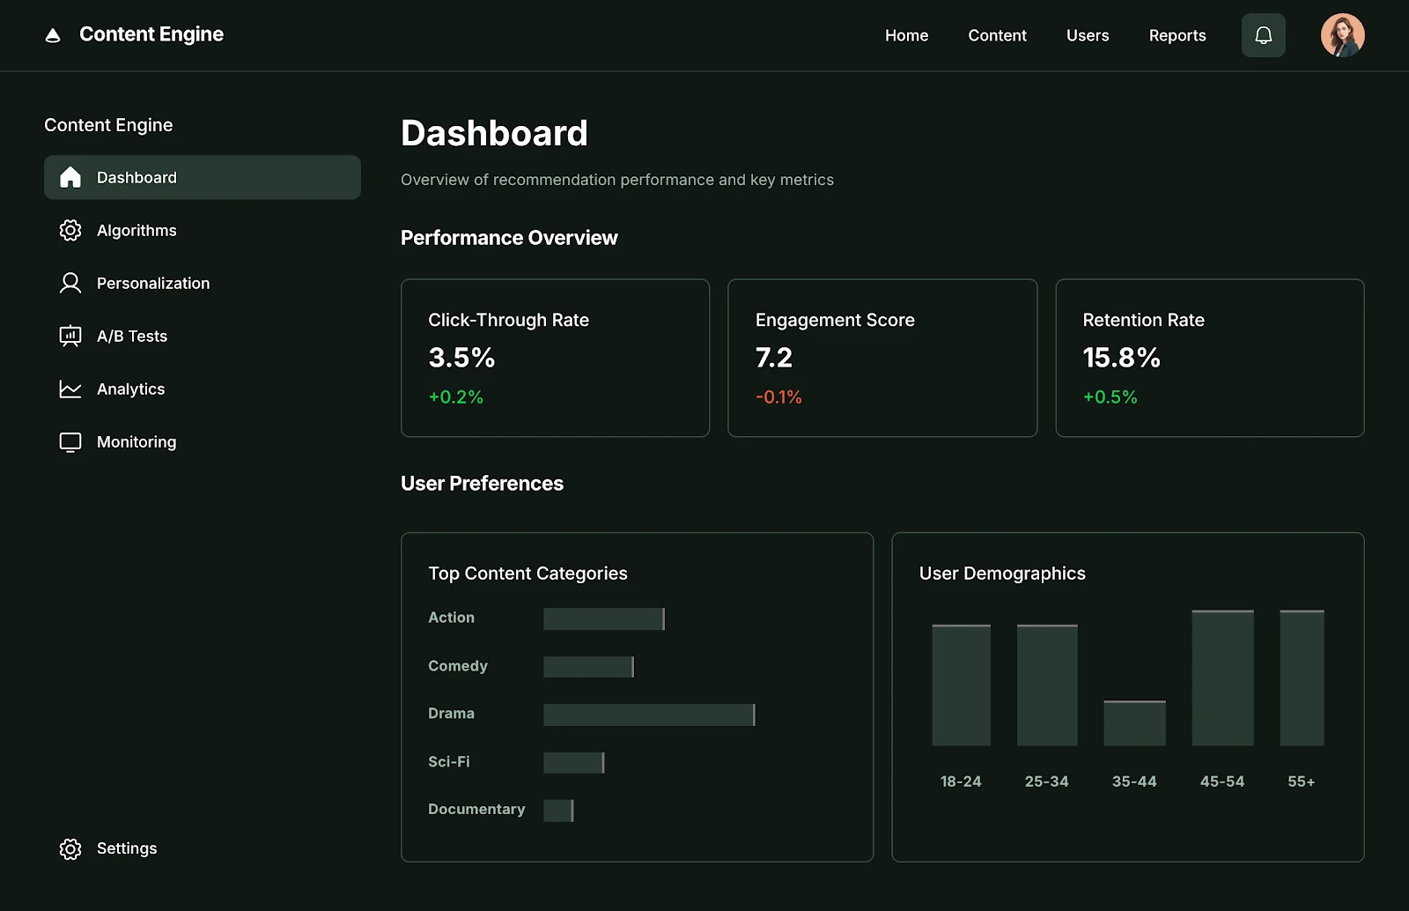Open the user profile avatar
Image resolution: width=1409 pixels, height=911 pixels.
[x=1342, y=34]
